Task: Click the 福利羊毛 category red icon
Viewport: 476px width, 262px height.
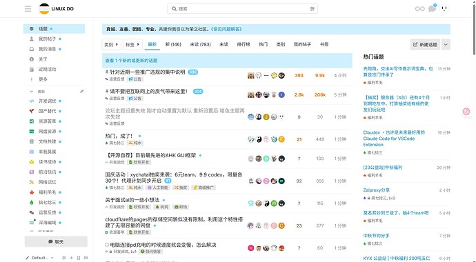Action: coord(31,192)
